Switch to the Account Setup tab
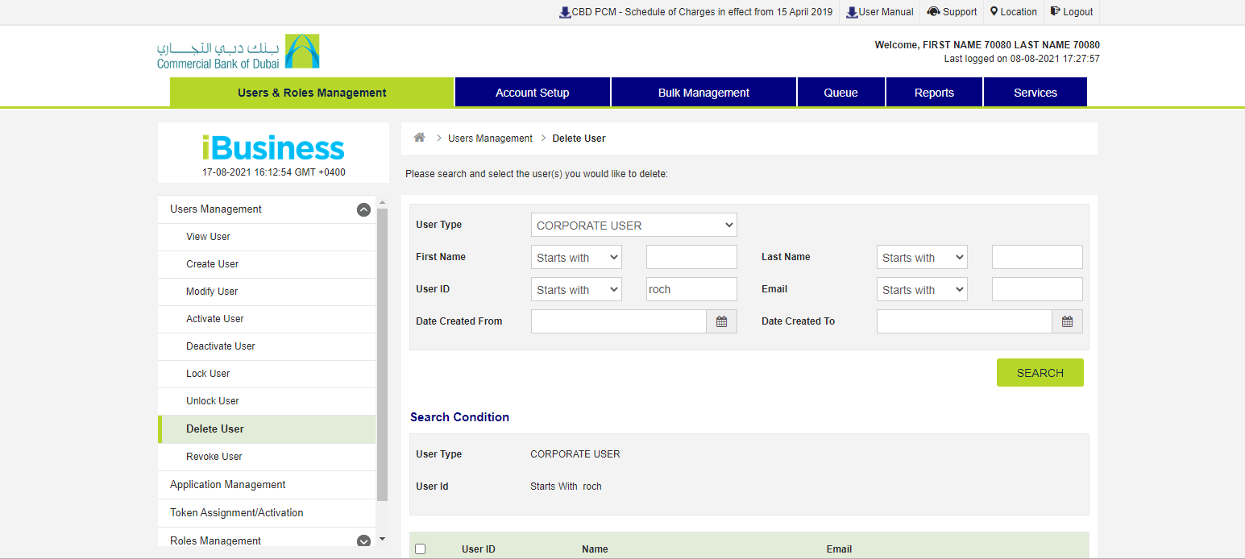This screenshot has width=1245, height=559. coord(532,93)
